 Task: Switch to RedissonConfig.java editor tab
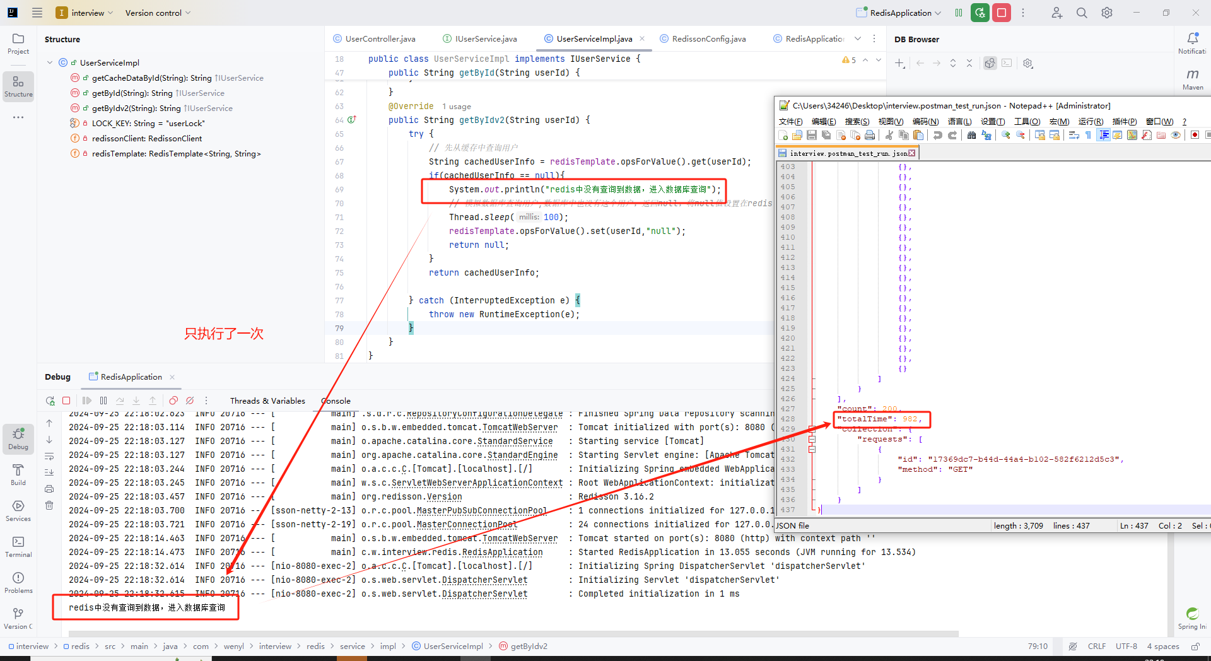tap(703, 38)
